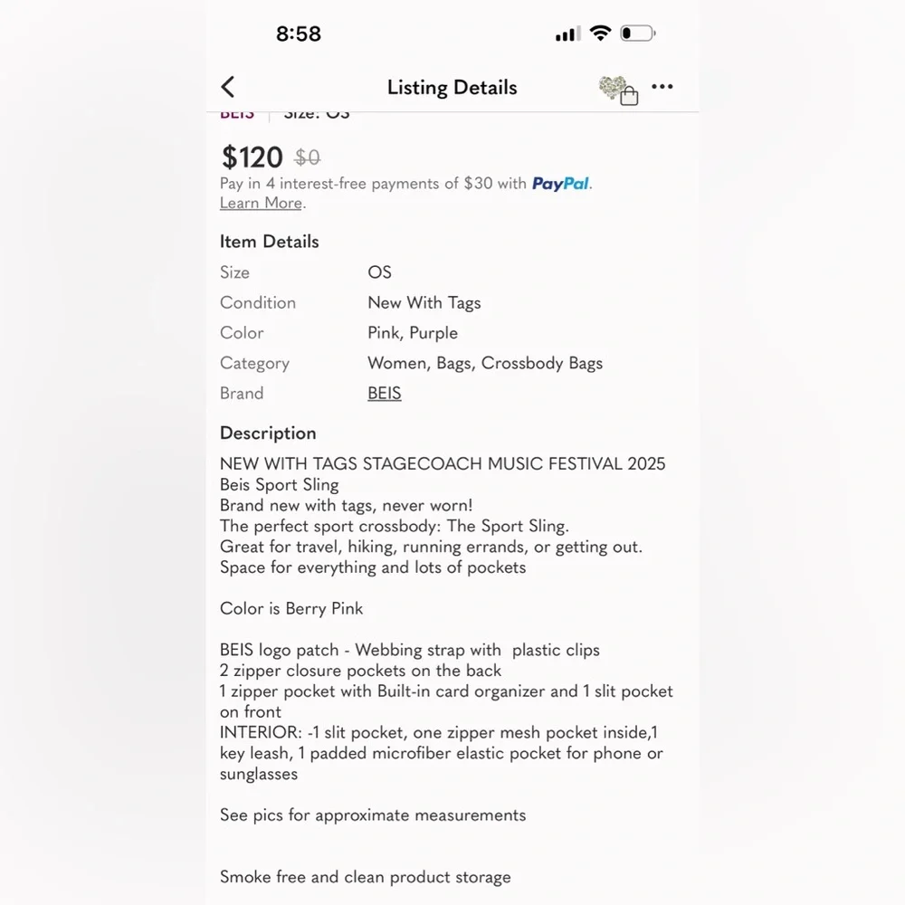Tap the Listing Details header title

(452, 87)
